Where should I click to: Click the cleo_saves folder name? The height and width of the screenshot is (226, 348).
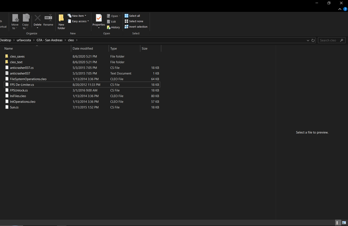click(x=17, y=56)
